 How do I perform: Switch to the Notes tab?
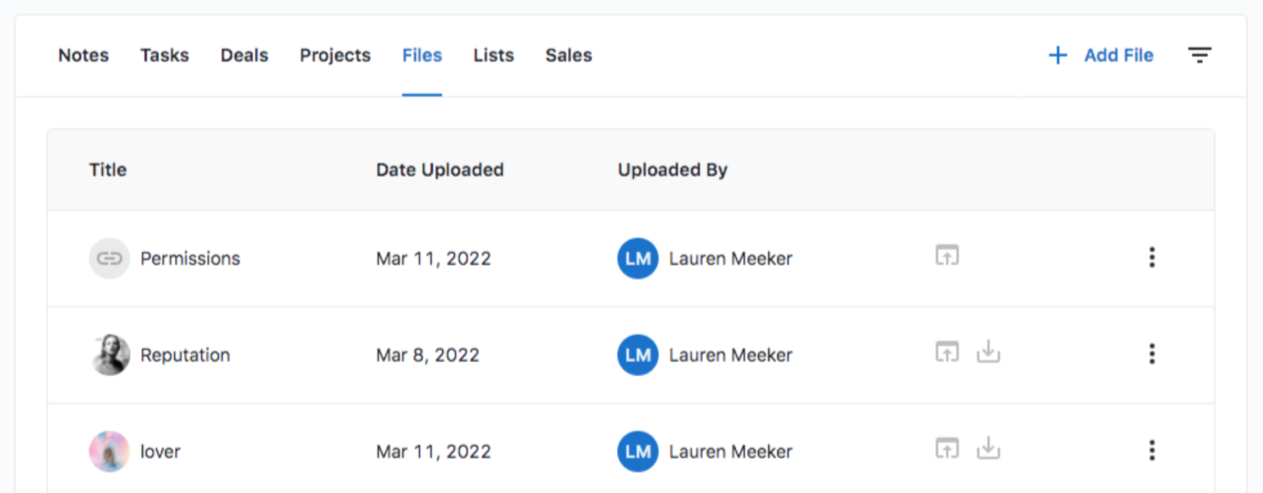point(84,55)
